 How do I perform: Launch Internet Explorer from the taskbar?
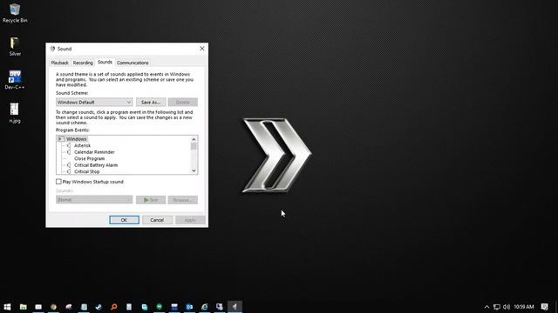205,307
